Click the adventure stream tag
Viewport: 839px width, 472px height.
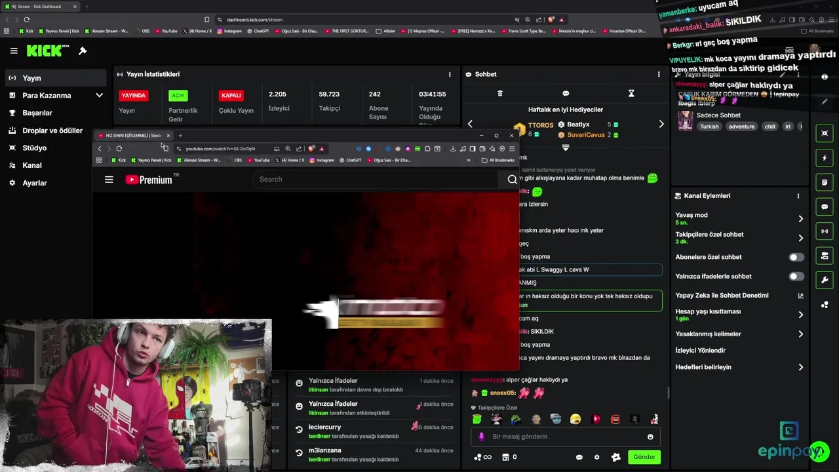click(741, 127)
